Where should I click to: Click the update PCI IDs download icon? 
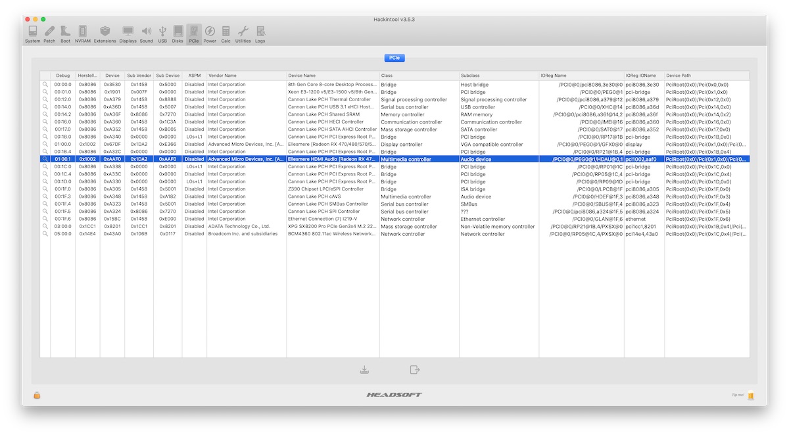(364, 370)
